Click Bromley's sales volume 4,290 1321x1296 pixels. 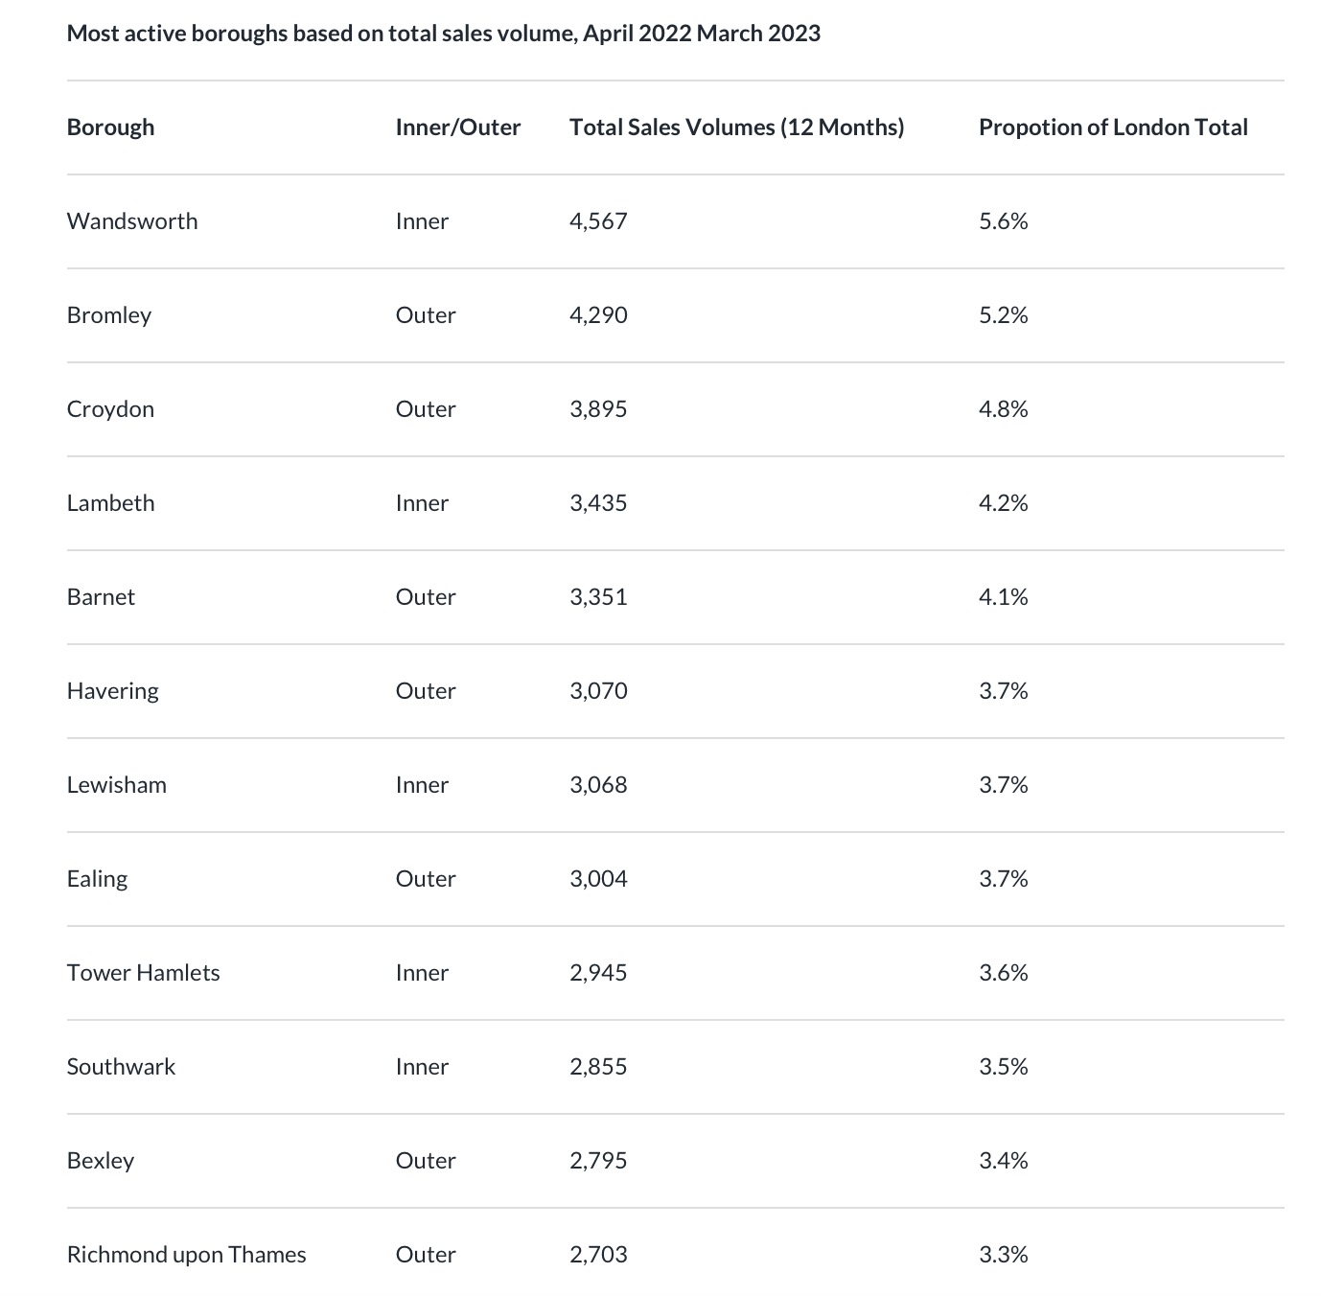coord(598,315)
